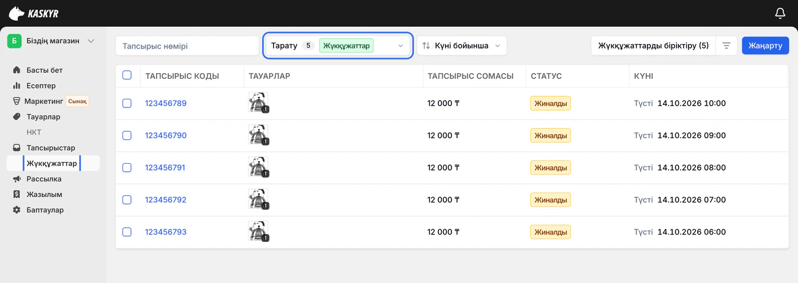
Task: Click the КҮНІ column header
Action: (x=644, y=76)
